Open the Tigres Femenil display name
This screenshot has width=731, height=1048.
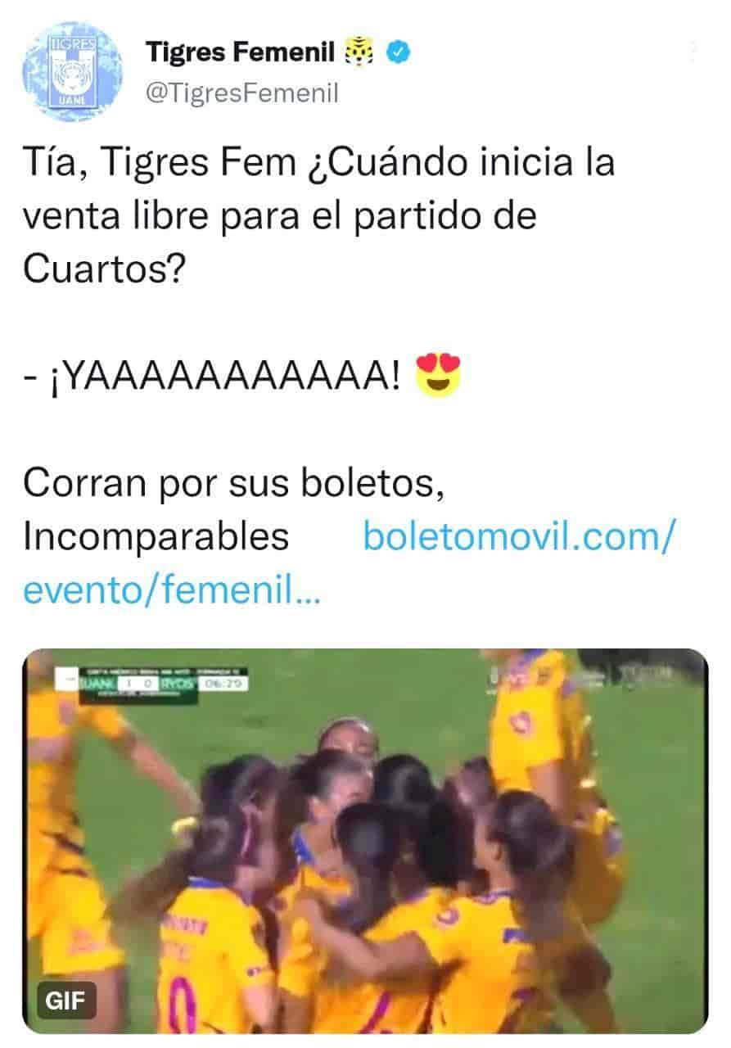[x=240, y=53]
